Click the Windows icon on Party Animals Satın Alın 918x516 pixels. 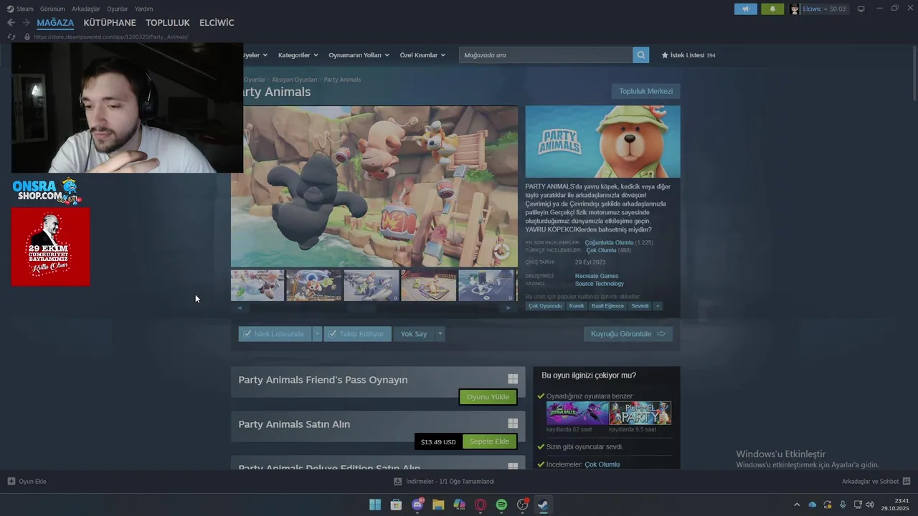(x=513, y=424)
